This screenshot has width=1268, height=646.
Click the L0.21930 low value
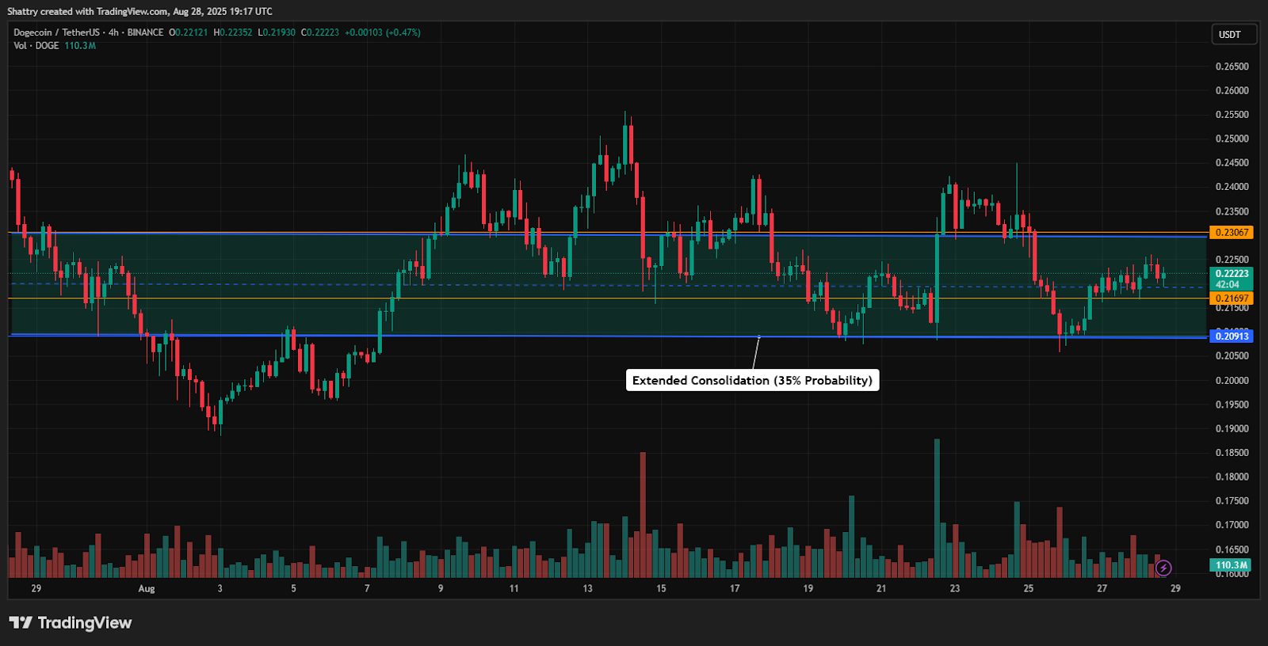[x=277, y=32]
